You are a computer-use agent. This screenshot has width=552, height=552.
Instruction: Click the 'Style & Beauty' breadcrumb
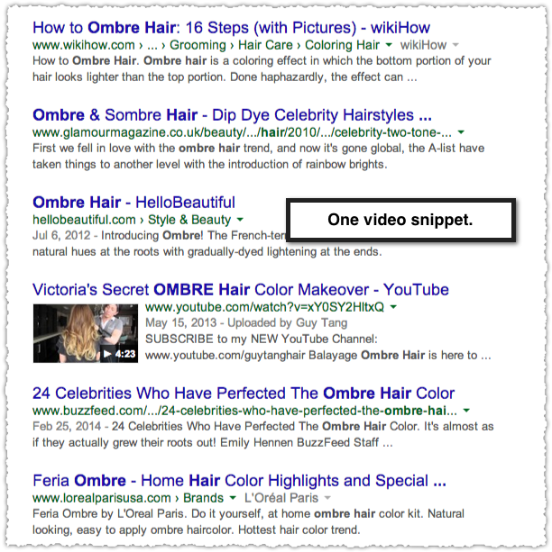coord(189,220)
